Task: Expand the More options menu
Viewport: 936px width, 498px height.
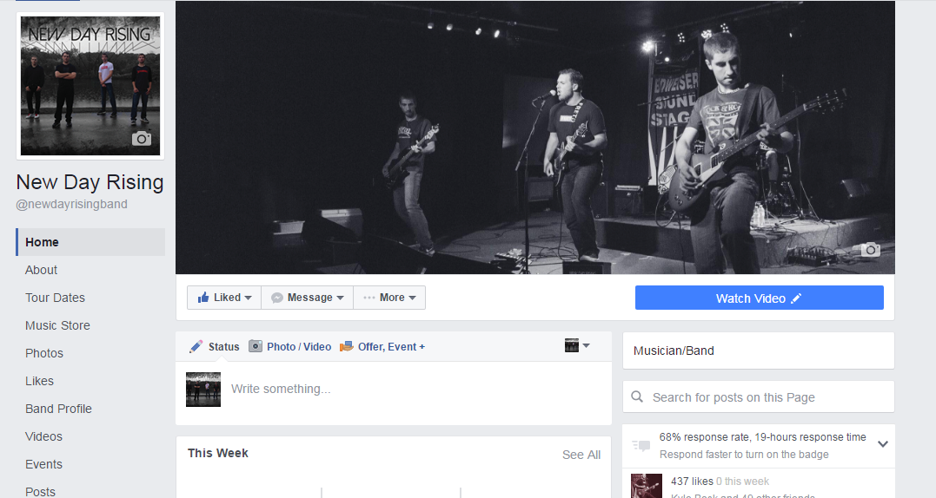Action: 389,298
